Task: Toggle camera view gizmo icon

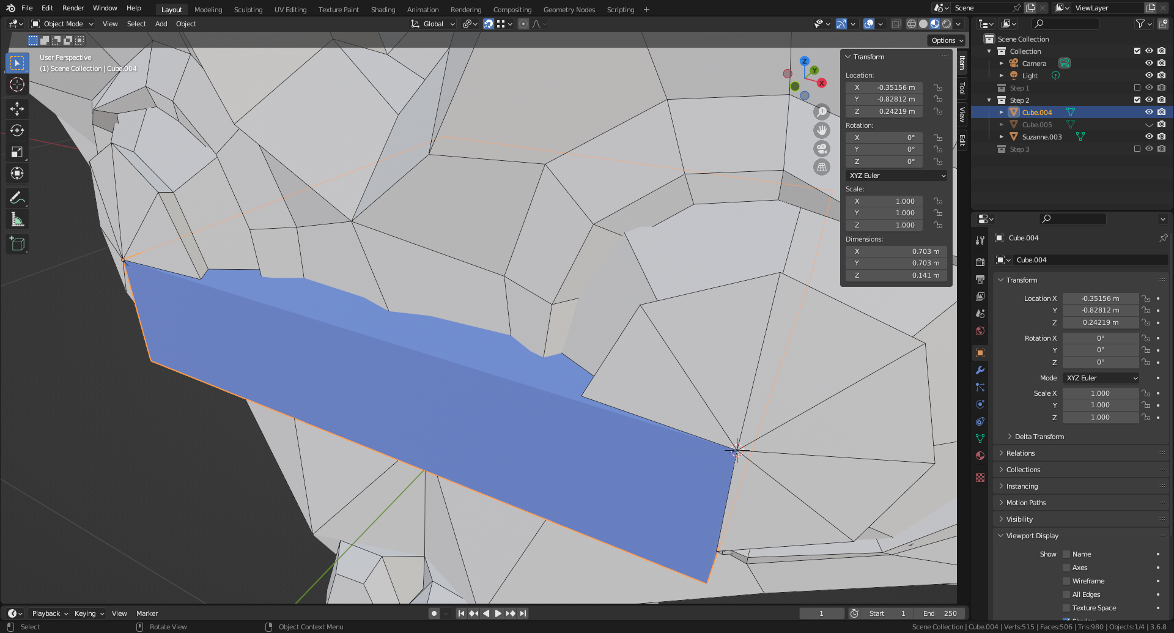Action: (x=822, y=149)
